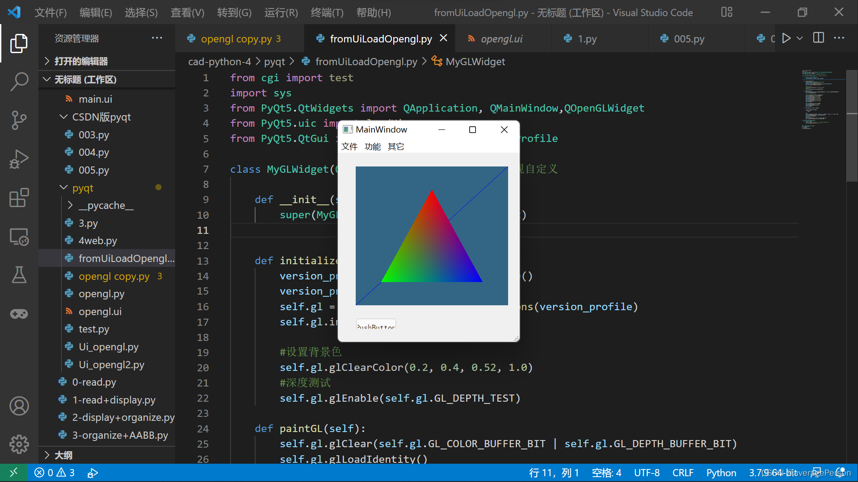Open the run button dropdown arrow
This screenshot has height=482, width=858.
click(800, 38)
